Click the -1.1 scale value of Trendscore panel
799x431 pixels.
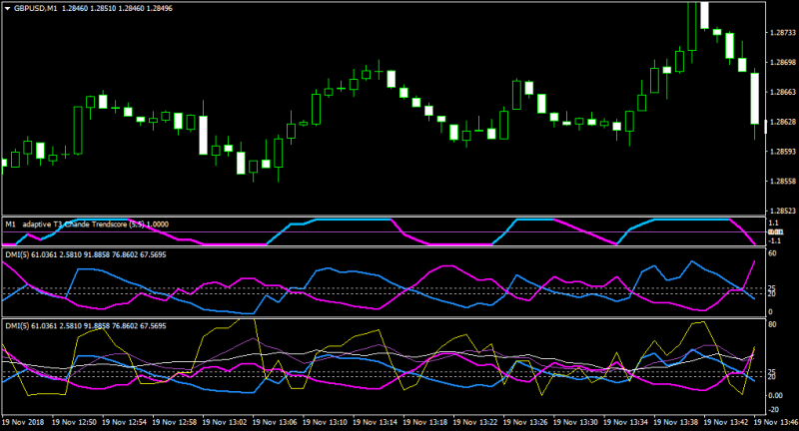tap(773, 241)
